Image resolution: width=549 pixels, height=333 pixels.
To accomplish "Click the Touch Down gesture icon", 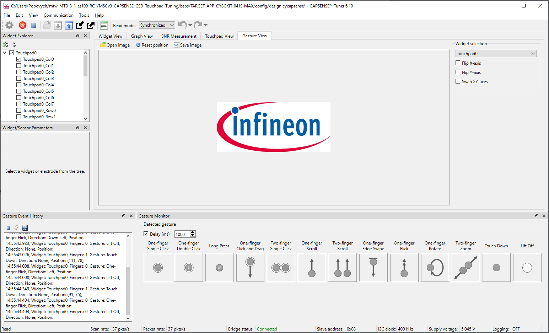I will (x=496, y=268).
